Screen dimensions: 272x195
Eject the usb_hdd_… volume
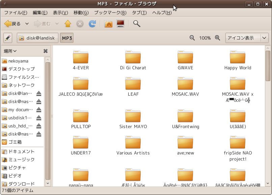(x=39, y=126)
